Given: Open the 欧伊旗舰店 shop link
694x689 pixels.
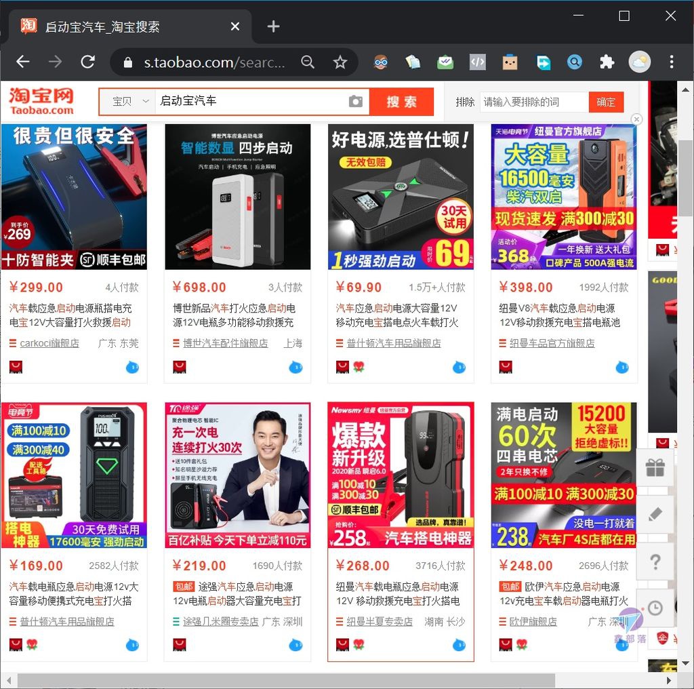Looking at the screenshot, I should tap(533, 622).
